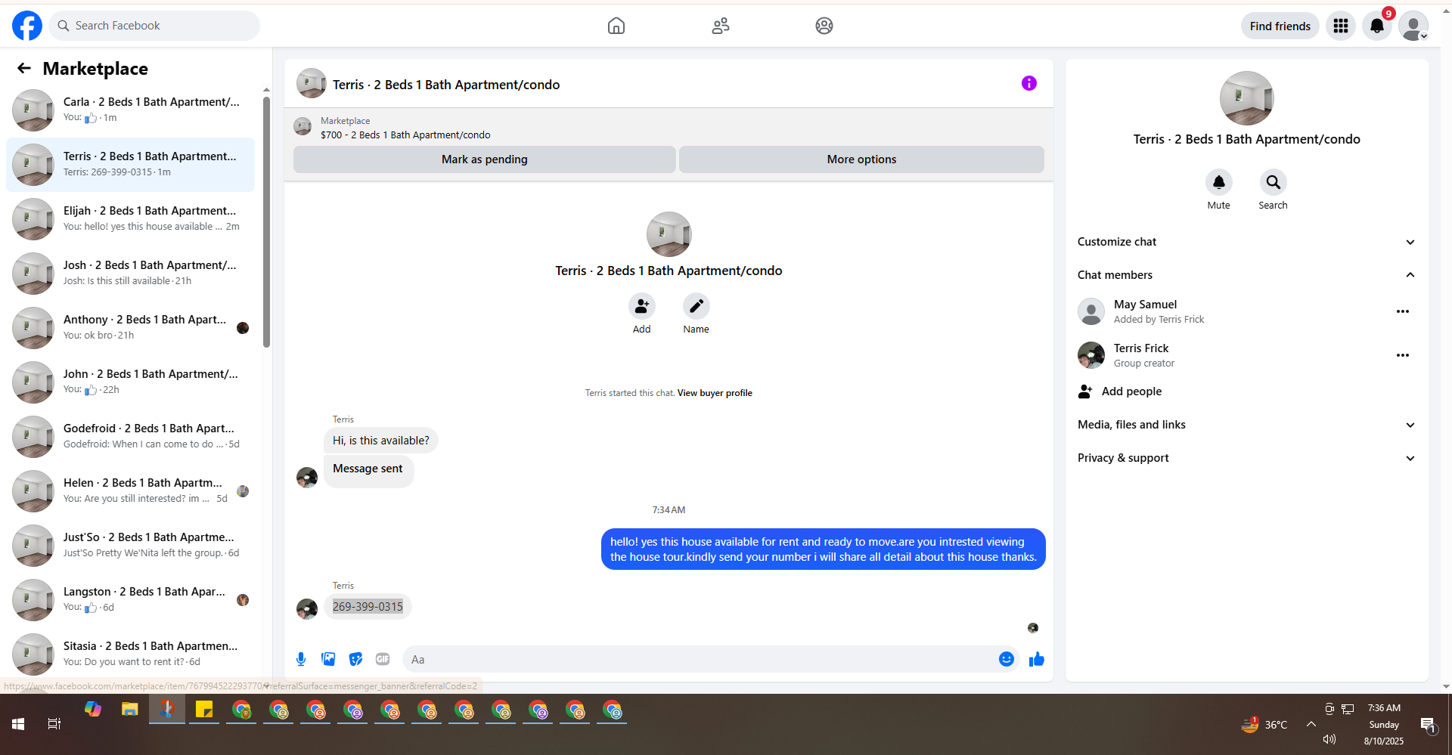Collapse Chat members section
The height and width of the screenshot is (755, 1452).
click(x=1247, y=275)
